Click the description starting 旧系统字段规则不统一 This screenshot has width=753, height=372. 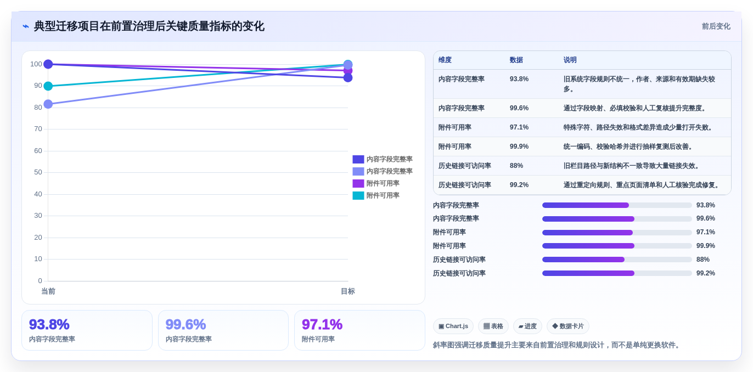(639, 84)
